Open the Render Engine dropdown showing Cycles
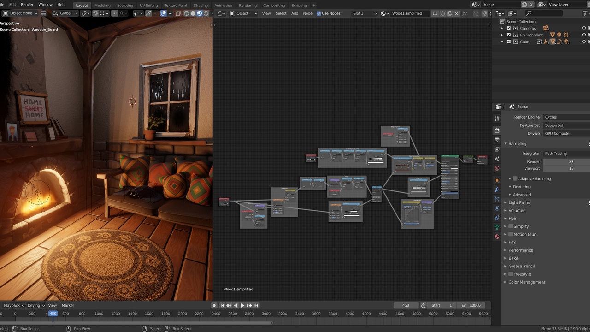Viewport: 590px width, 332px height. (x=565, y=117)
